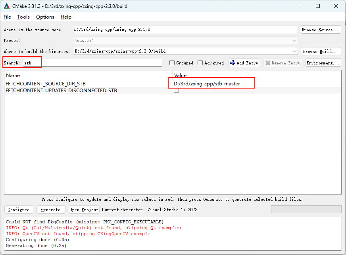Focus the Search field containing stb
Viewport: 346px width, 255px height.
coord(92,63)
